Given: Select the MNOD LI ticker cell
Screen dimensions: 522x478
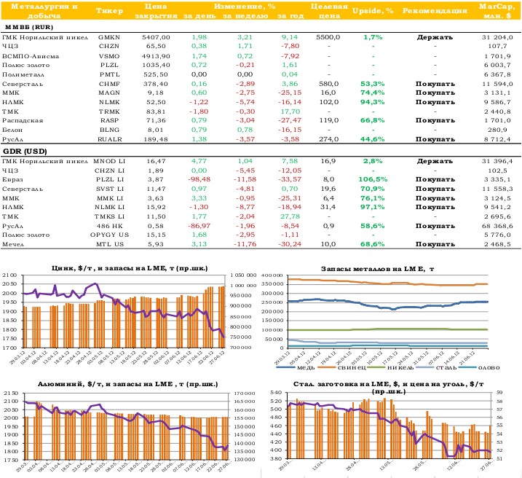Looking at the screenshot, I should [109, 161].
